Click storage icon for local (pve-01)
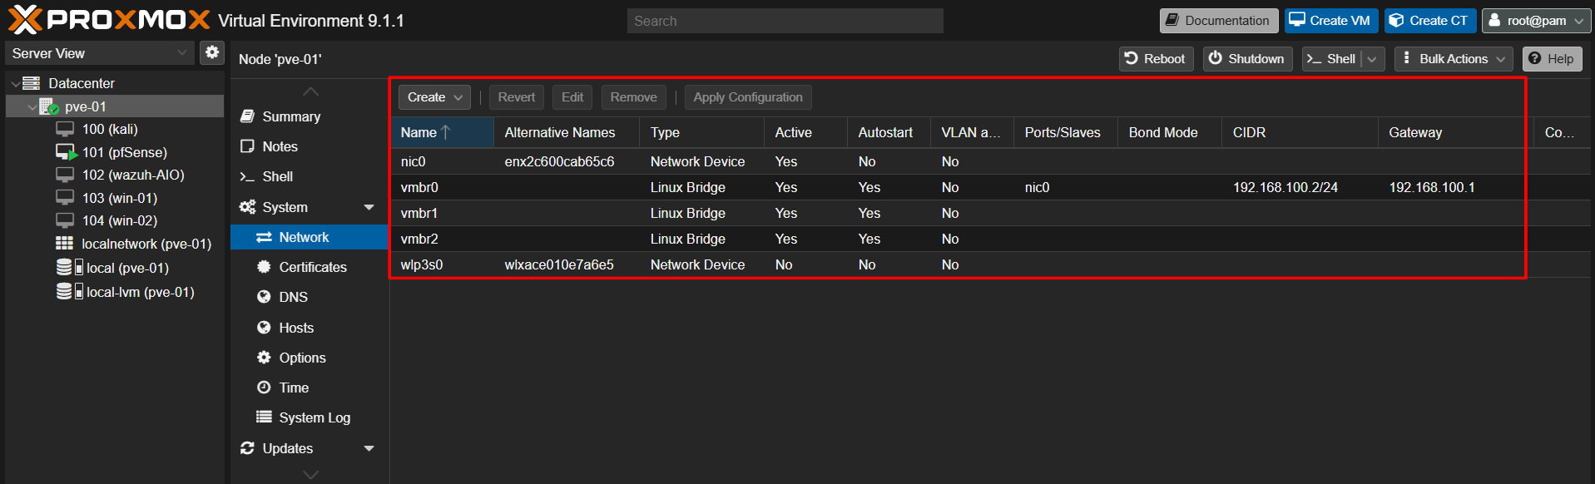The height and width of the screenshot is (484, 1595). (x=69, y=267)
